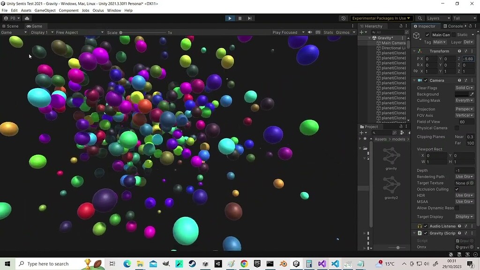This screenshot has height=270, width=480.
Task: Open the Free Aspect dropdown in Game view
Action: tap(81, 32)
